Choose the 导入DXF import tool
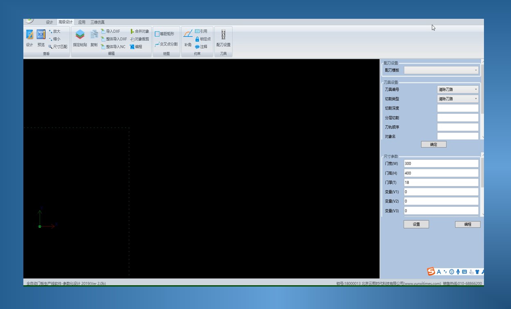The height and width of the screenshot is (309, 511). 111,31
